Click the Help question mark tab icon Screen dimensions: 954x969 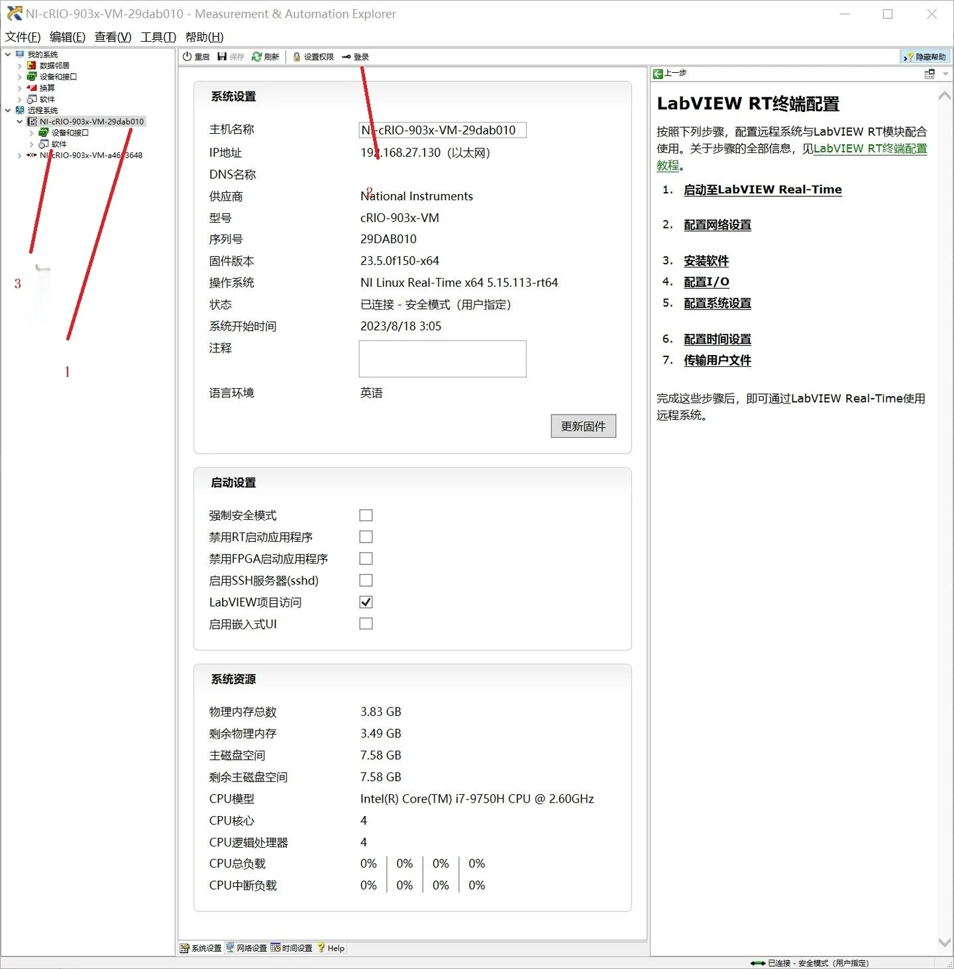321,948
